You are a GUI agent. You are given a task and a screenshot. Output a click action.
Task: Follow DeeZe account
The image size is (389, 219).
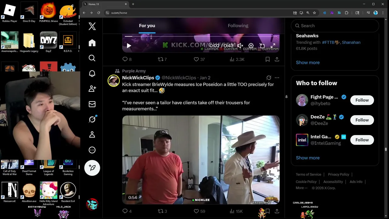click(362, 120)
